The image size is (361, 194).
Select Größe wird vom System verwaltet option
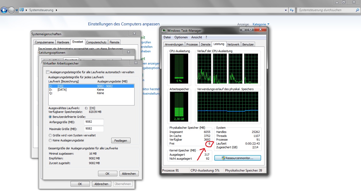50,135
